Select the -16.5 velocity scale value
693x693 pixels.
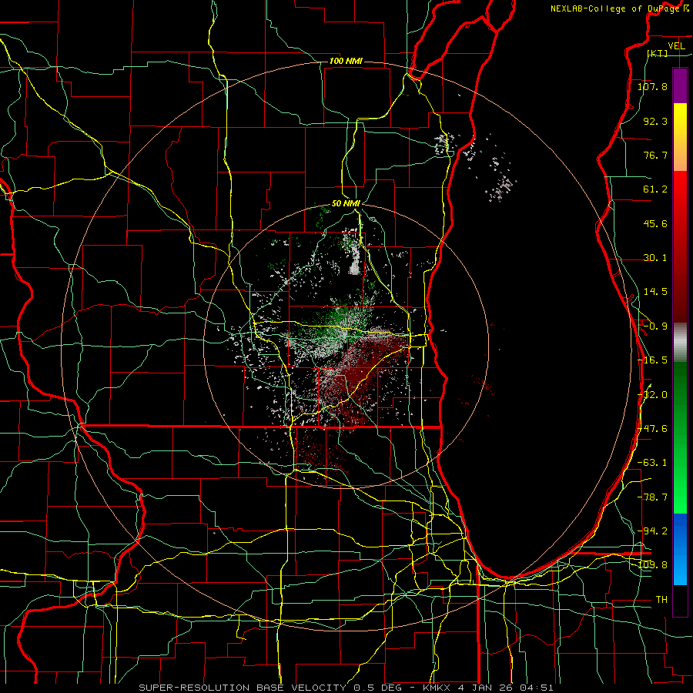click(652, 360)
